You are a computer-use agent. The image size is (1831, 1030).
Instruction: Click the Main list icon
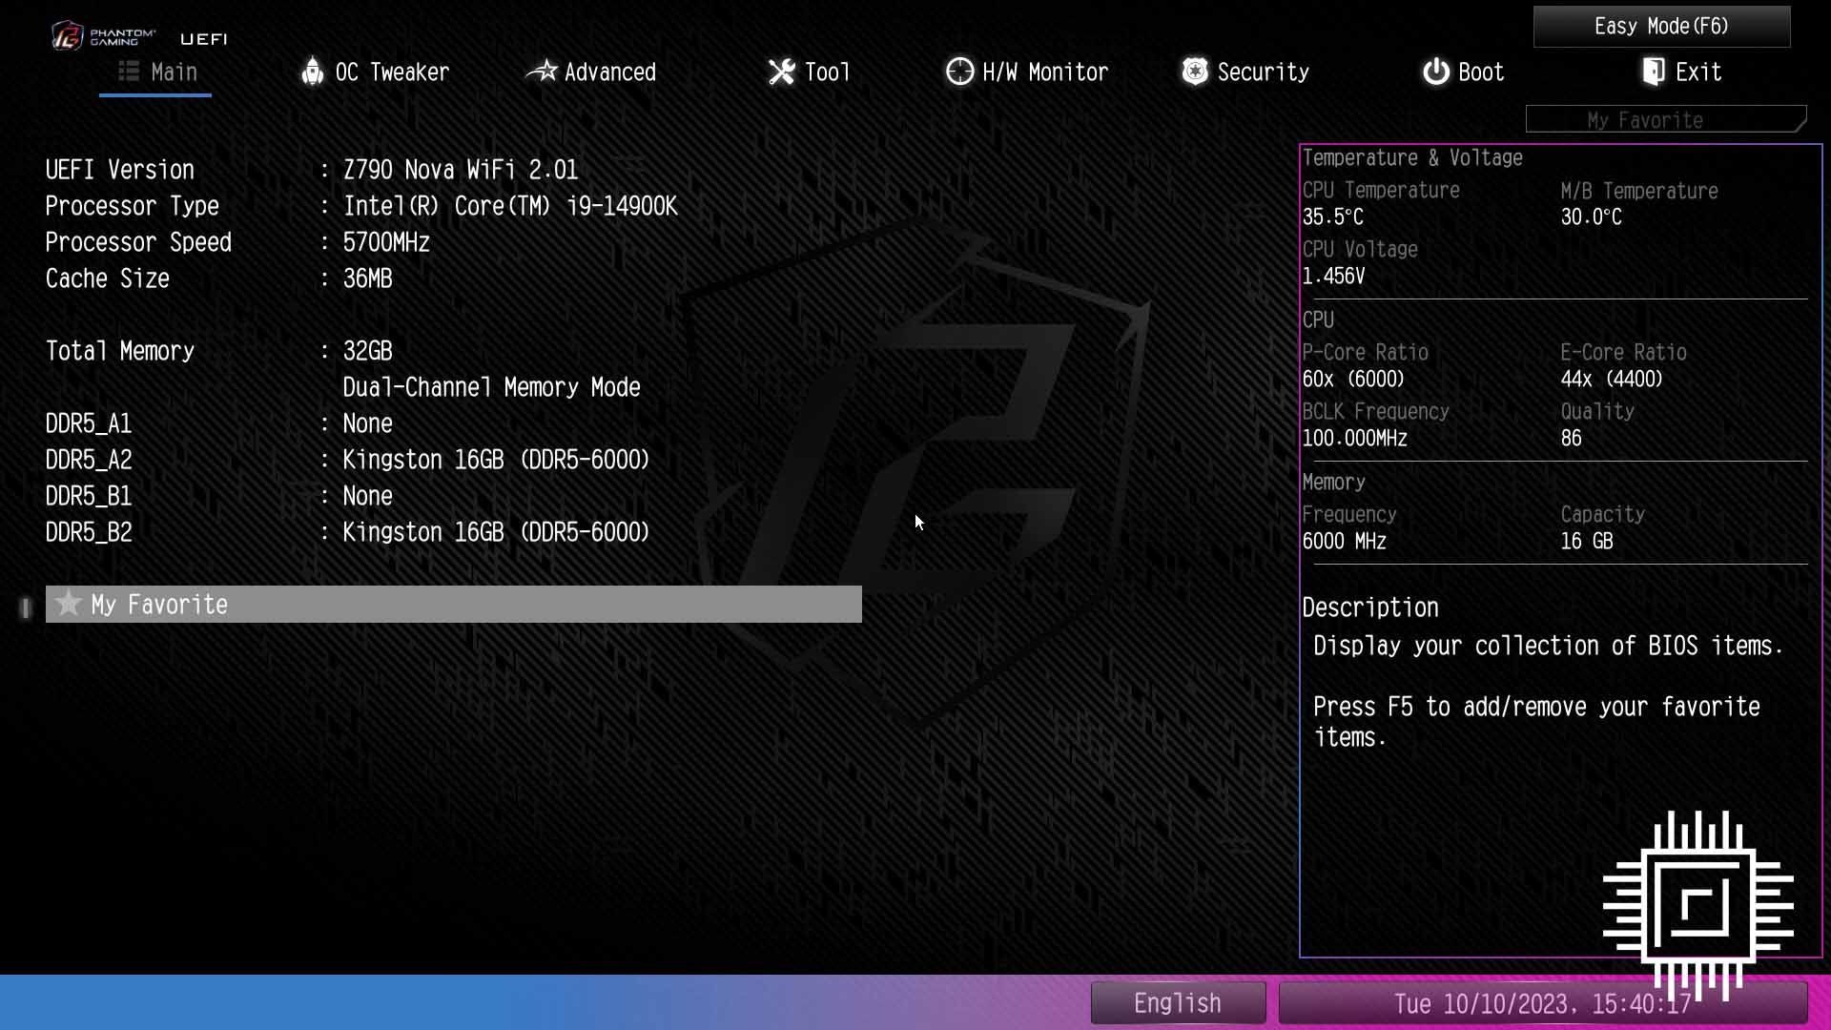click(129, 72)
